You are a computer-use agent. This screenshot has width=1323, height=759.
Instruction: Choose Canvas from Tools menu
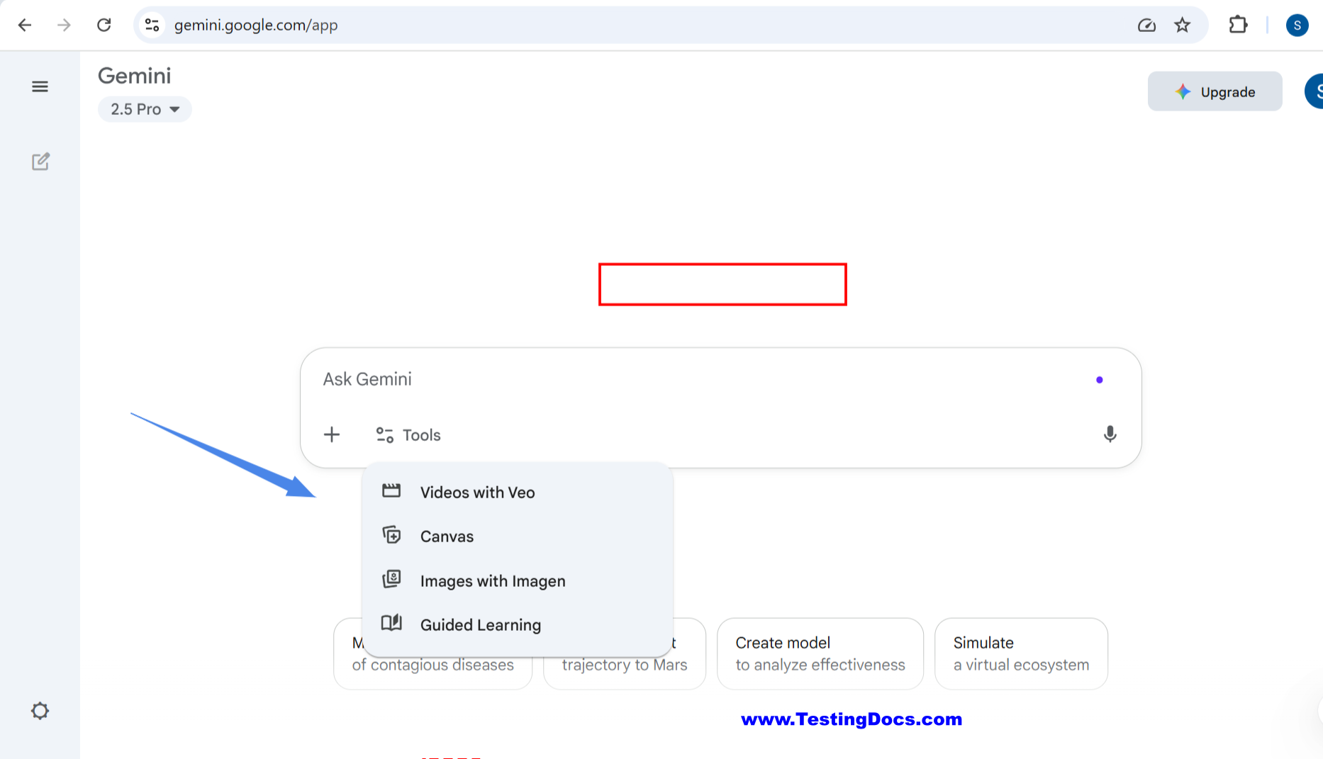point(447,536)
